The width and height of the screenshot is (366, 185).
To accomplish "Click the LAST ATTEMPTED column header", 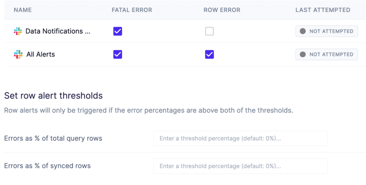I will tap(323, 10).
